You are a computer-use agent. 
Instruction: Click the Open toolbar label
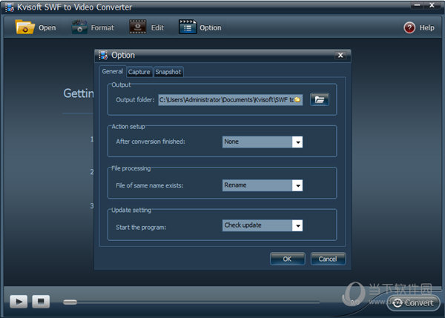[47, 28]
